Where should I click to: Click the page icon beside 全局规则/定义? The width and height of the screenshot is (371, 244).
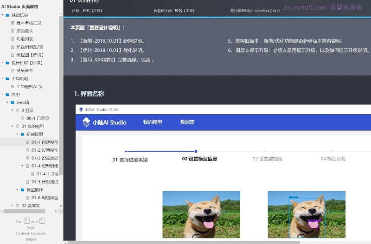(13, 86)
